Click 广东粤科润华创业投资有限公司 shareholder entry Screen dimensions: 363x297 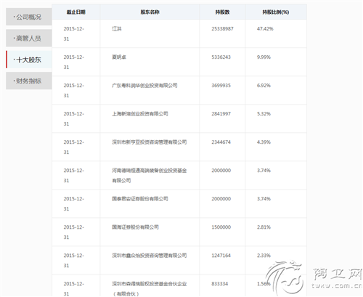144,86
